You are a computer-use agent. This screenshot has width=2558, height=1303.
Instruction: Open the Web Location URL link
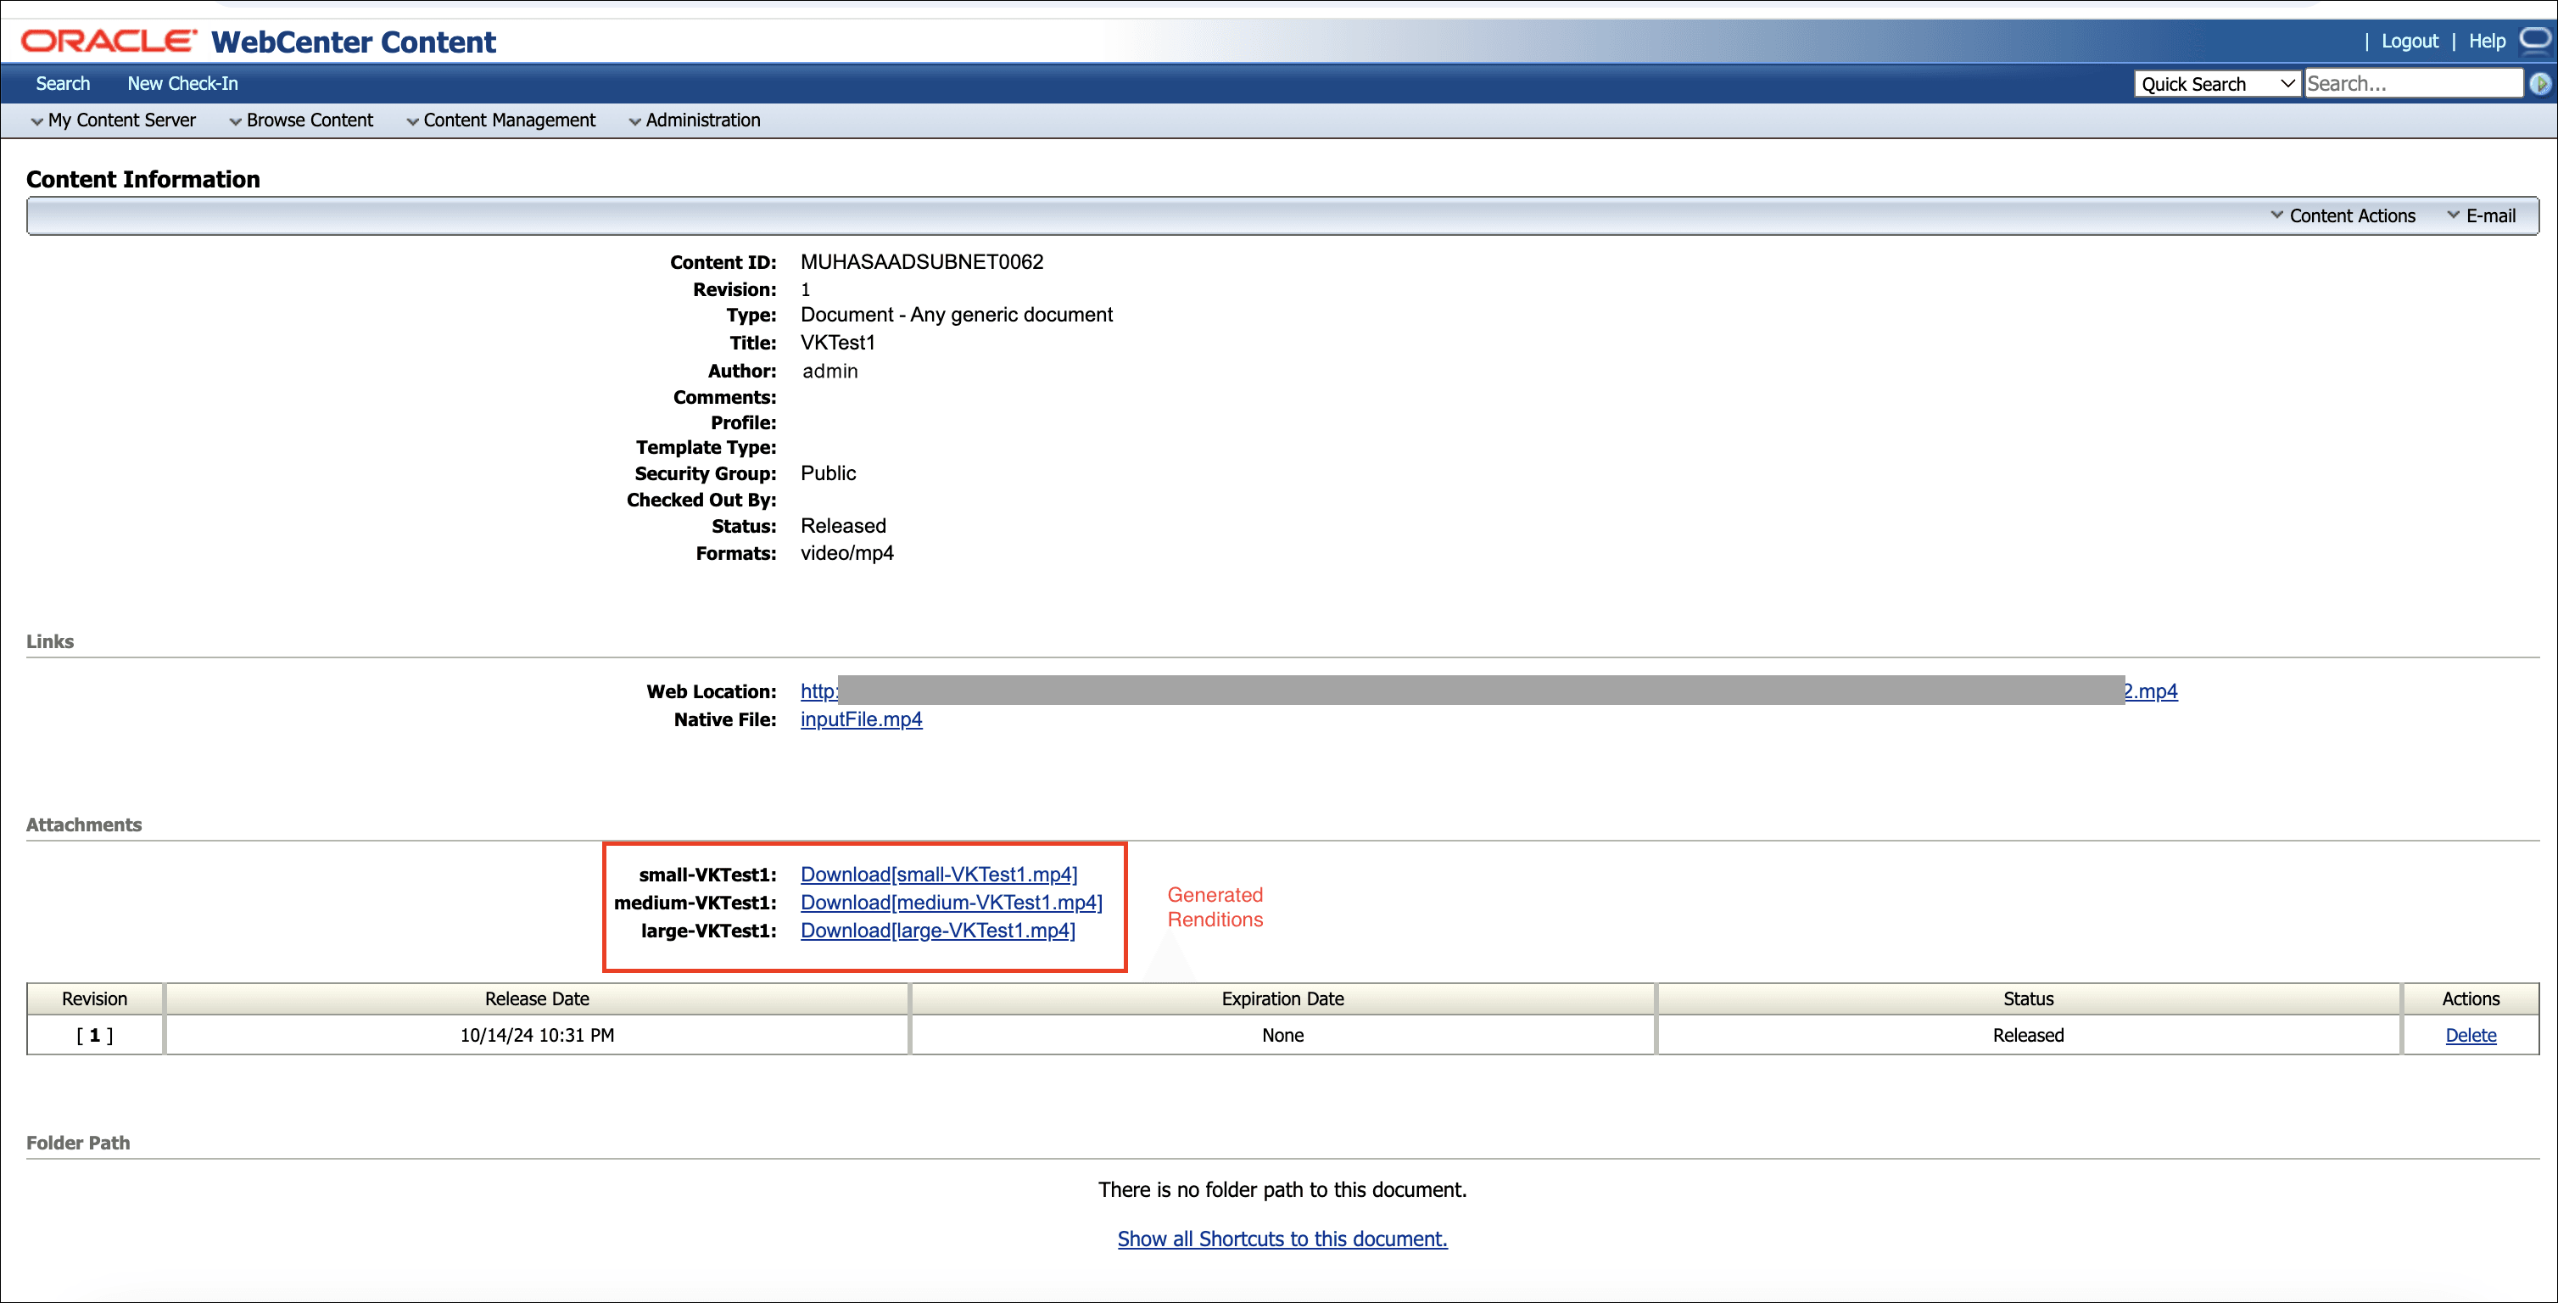click(x=1488, y=691)
